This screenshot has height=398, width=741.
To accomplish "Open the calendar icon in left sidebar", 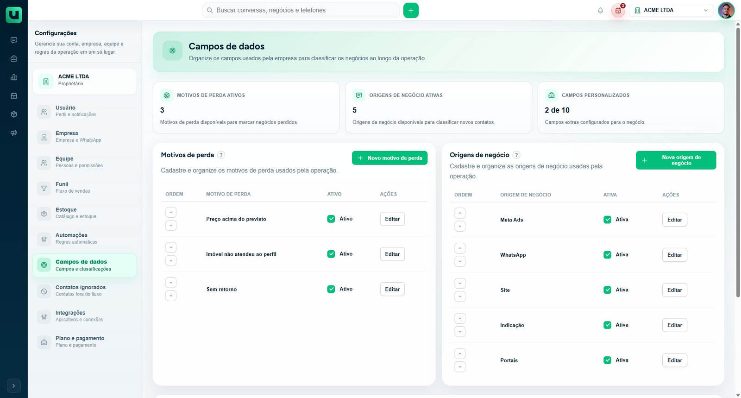I will tap(14, 96).
